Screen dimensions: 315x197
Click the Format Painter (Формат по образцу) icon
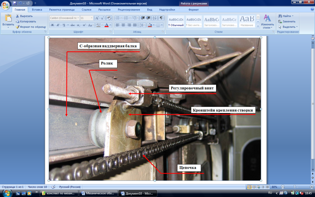tap(18, 27)
